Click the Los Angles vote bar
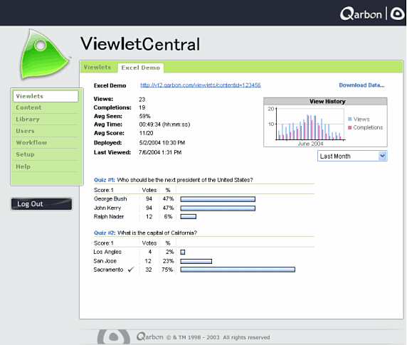This screenshot has width=407, height=345. tap(183, 252)
